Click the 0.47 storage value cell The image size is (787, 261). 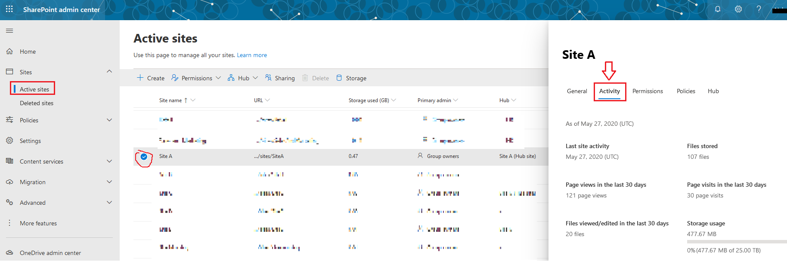coord(353,156)
